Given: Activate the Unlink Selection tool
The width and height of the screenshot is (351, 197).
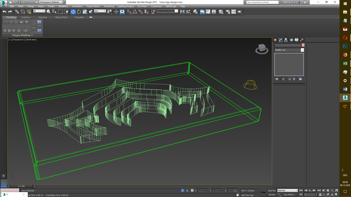Looking at the screenshot, I should 23,11.
